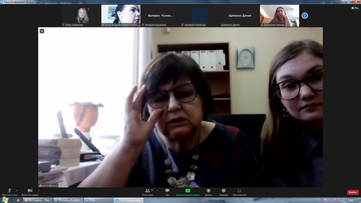The width and height of the screenshot is (361, 203).
Task: Click the green encryption shield icon
Action: 42,31
